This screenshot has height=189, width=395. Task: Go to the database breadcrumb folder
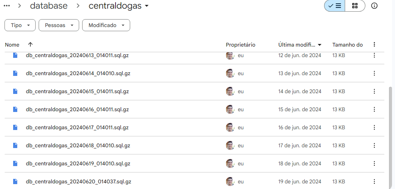pyautogui.click(x=49, y=6)
